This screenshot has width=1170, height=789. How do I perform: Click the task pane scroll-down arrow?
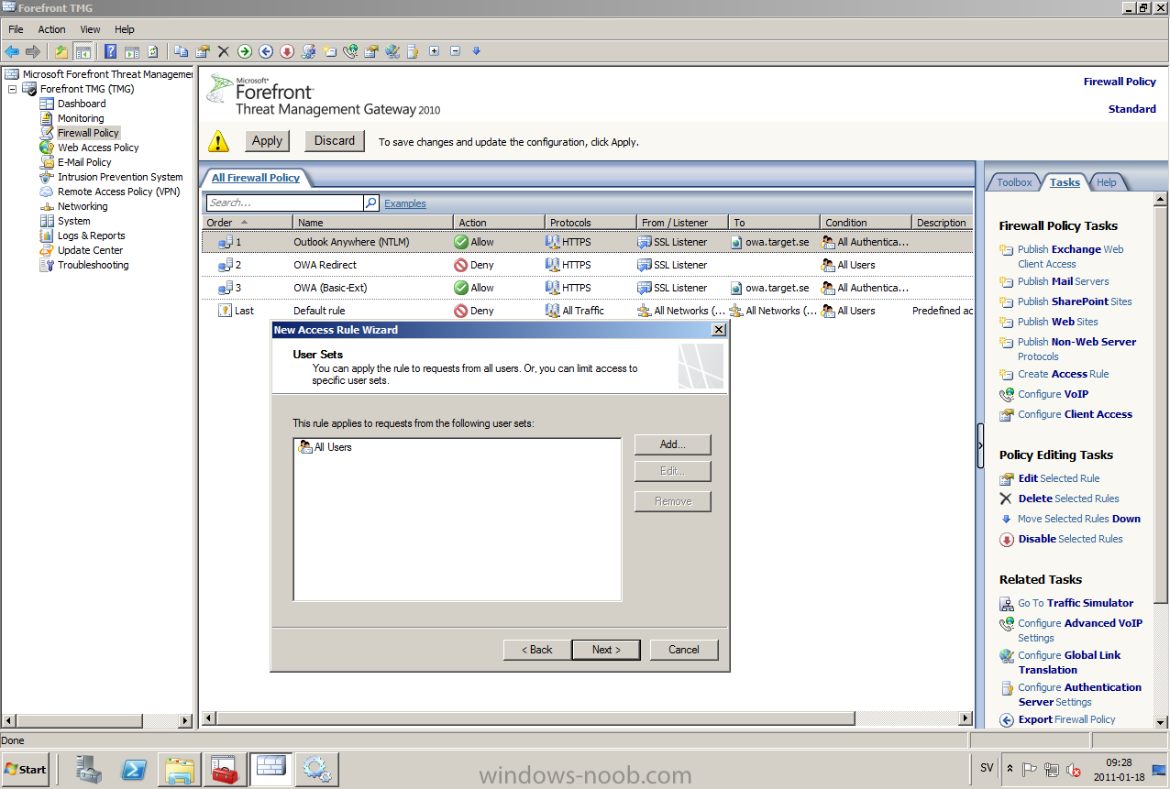pos(1161,721)
